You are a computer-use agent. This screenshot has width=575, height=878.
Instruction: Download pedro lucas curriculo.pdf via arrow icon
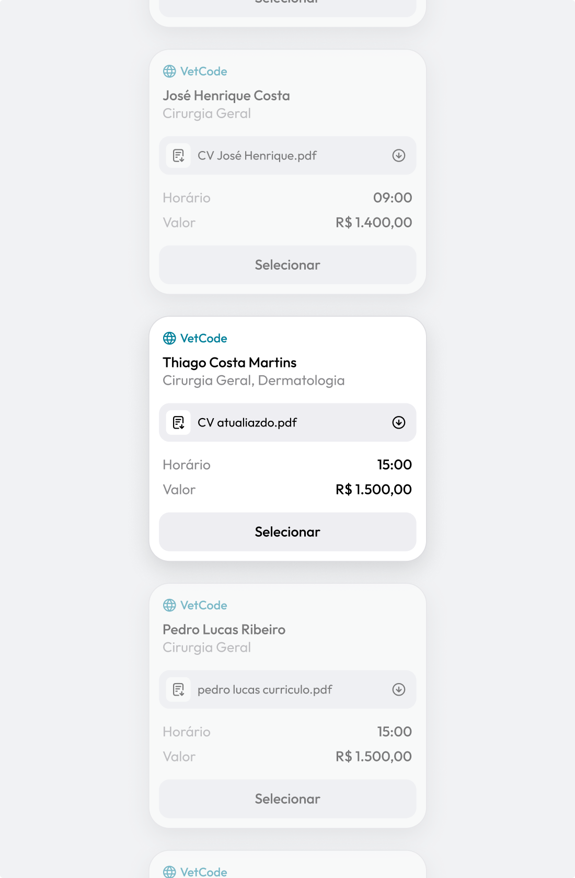399,690
